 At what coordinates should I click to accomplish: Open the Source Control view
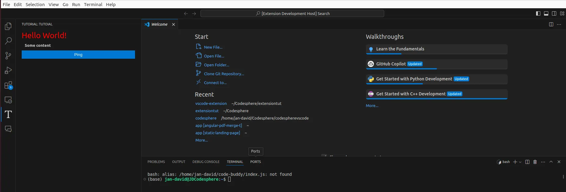(x=8, y=56)
